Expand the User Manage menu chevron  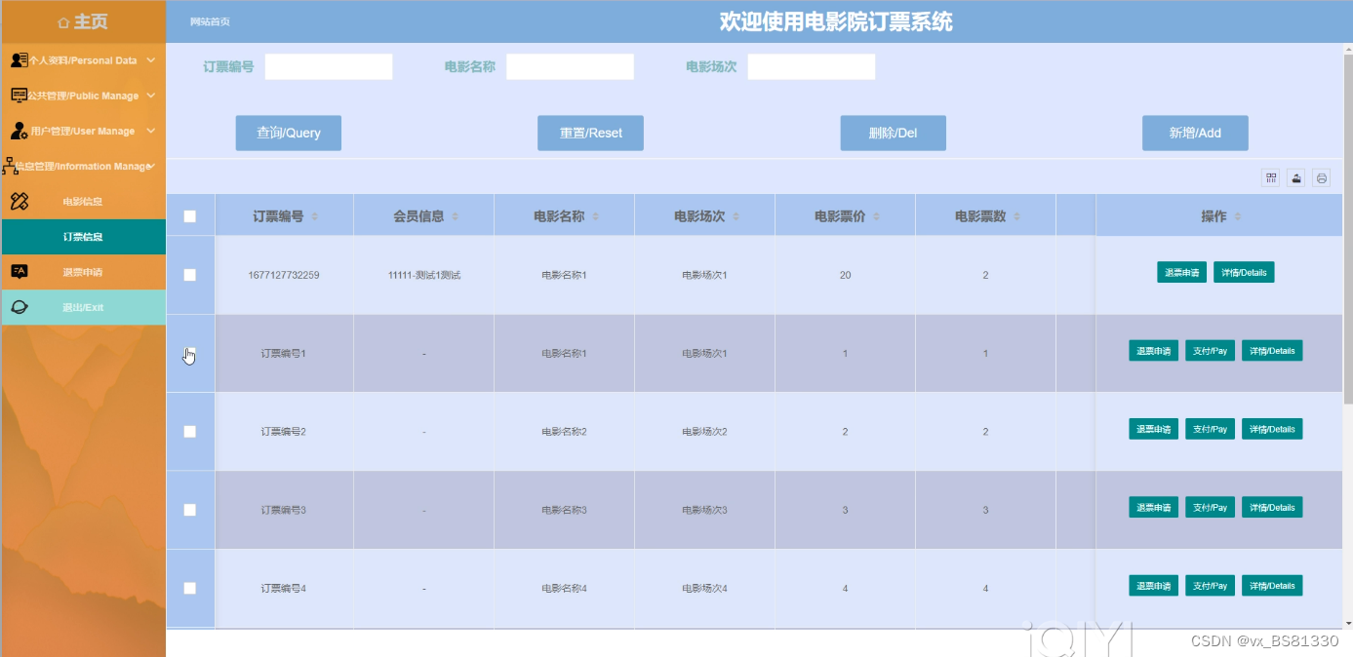click(151, 131)
